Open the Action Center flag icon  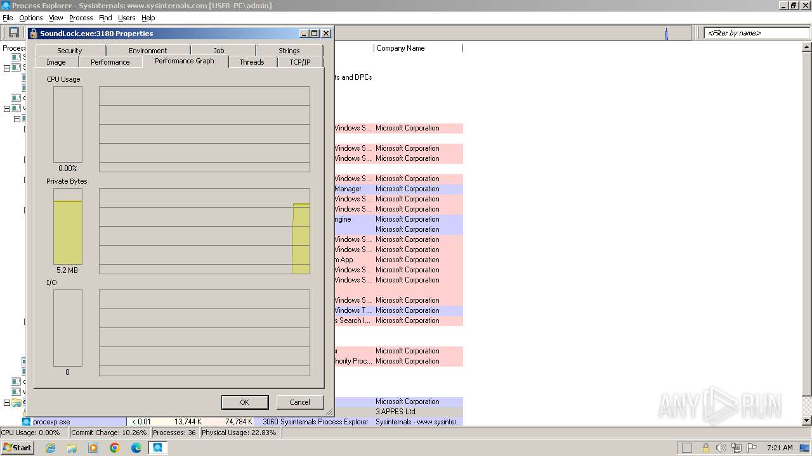pos(752,448)
